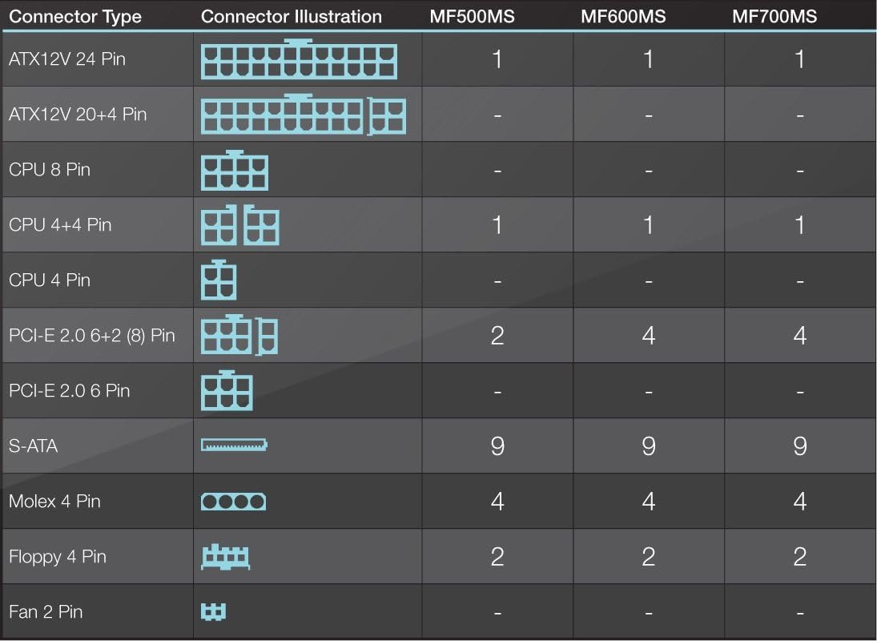Click the ATX12V 20+4 Pin connector icon
The image size is (877, 641).
pos(303,115)
